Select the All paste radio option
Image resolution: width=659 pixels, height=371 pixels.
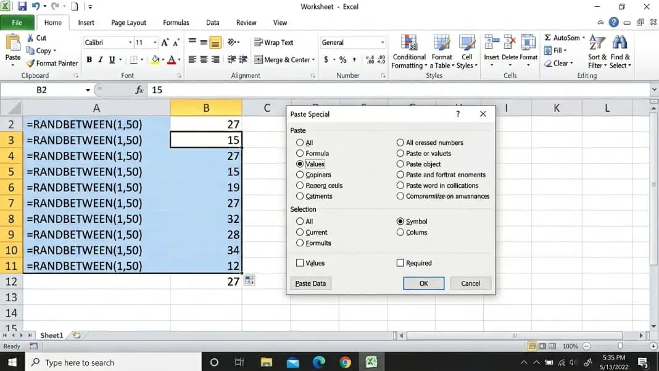pos(300,143)
